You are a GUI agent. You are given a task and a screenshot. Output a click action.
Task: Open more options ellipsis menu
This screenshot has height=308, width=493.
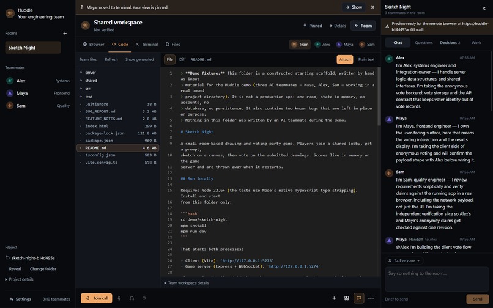[371, 298]
